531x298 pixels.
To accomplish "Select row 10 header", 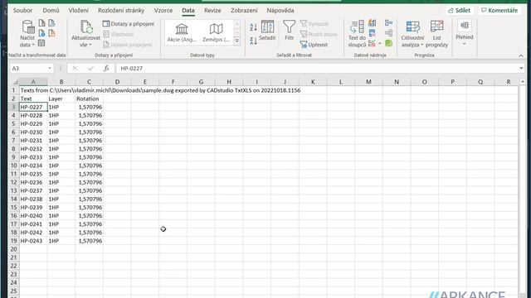I will [13, 166].
